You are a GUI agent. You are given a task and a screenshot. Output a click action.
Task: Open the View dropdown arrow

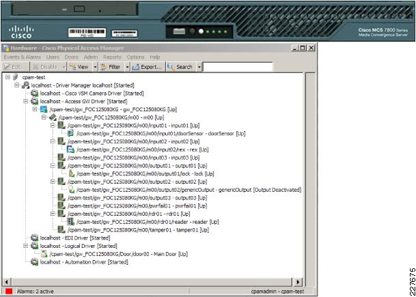pos(95,67)
